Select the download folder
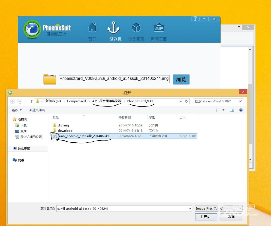The image size is (271, 226). coord(65,131)
